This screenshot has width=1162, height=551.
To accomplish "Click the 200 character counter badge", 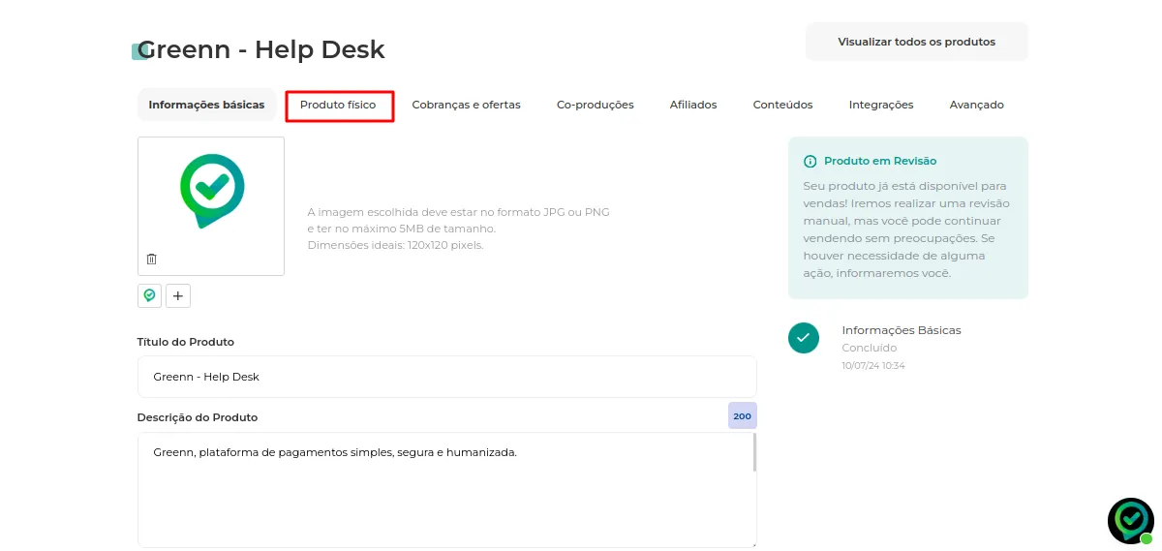I will (x=743, y=416).
